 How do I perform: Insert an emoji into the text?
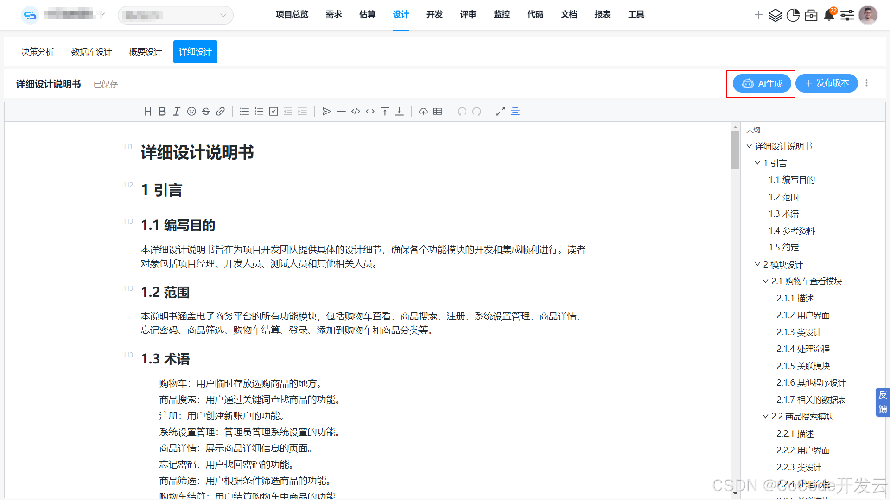pyautogui.click(x=191, y=111)
